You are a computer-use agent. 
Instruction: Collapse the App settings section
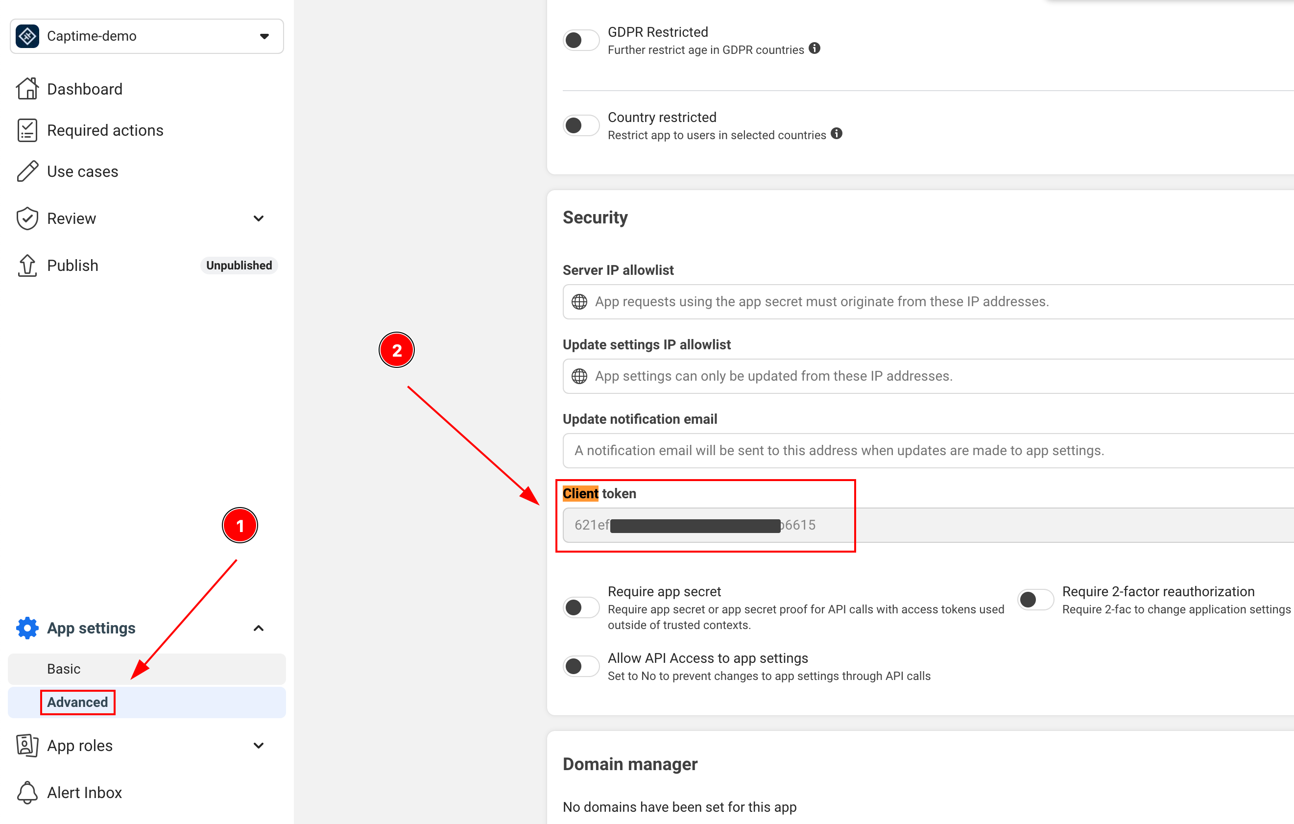259,628
